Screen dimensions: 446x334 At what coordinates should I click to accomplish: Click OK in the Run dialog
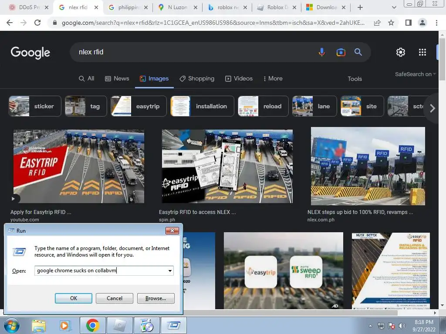73,298
